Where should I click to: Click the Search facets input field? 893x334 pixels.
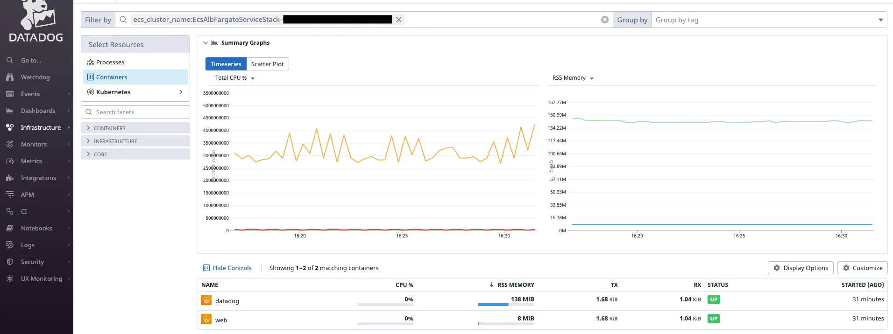(135, 112)
